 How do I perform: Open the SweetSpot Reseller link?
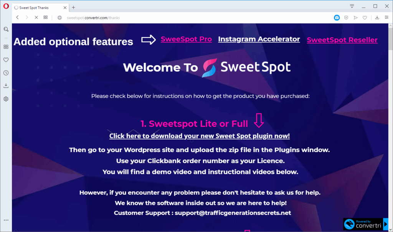(x=342, y=40)
